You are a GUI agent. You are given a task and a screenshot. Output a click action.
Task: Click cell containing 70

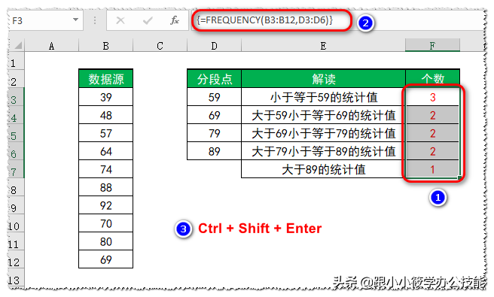(x=106, y=223)
